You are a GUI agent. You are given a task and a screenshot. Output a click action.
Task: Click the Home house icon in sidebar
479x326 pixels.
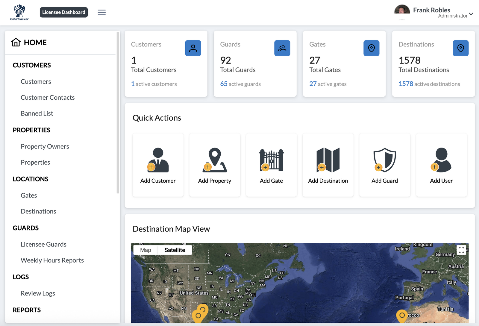16,42
